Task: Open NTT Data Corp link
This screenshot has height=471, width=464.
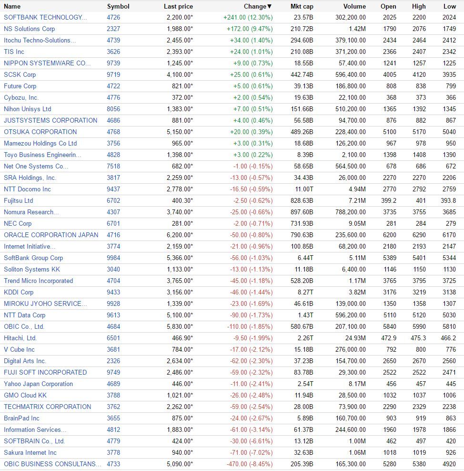Action: point(25,315)
